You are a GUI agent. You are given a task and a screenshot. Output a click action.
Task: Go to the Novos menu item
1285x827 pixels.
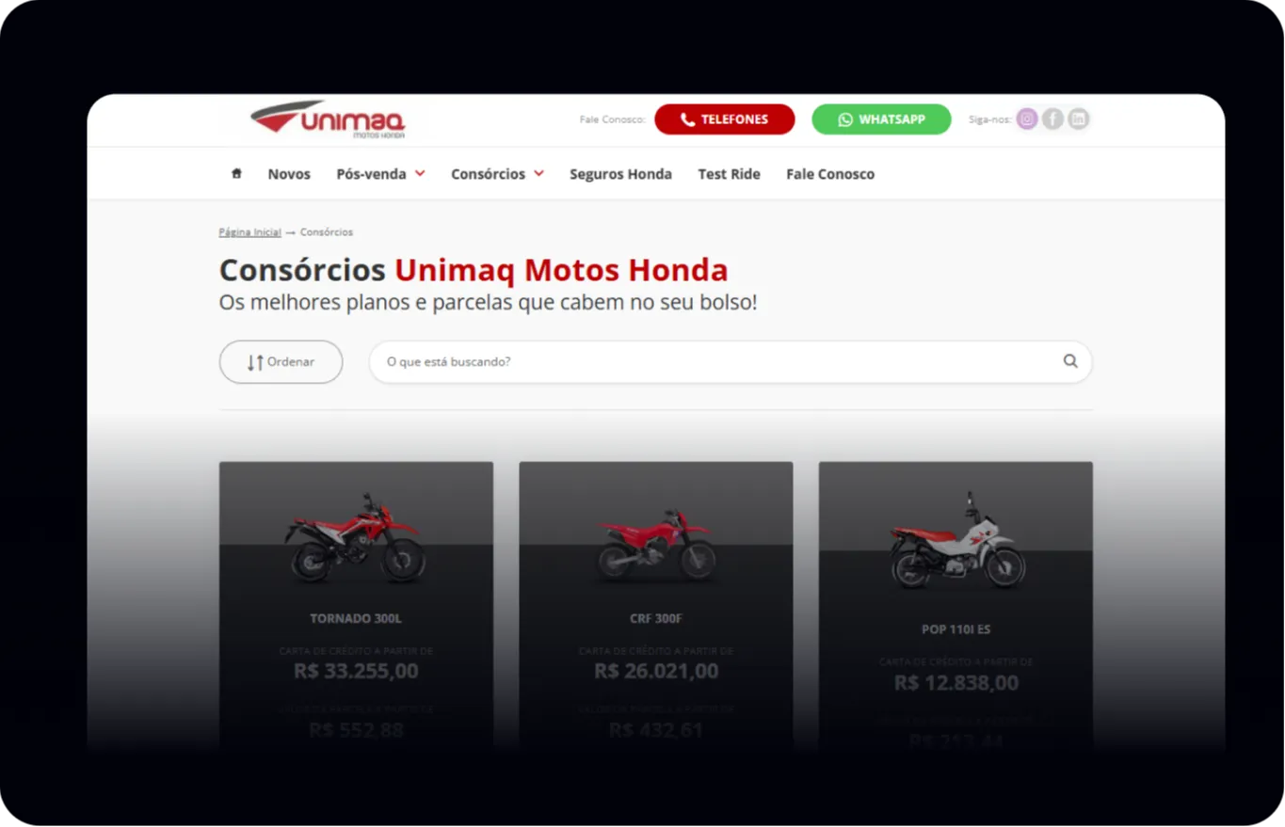pyautogui.click(x=289, y=174)
